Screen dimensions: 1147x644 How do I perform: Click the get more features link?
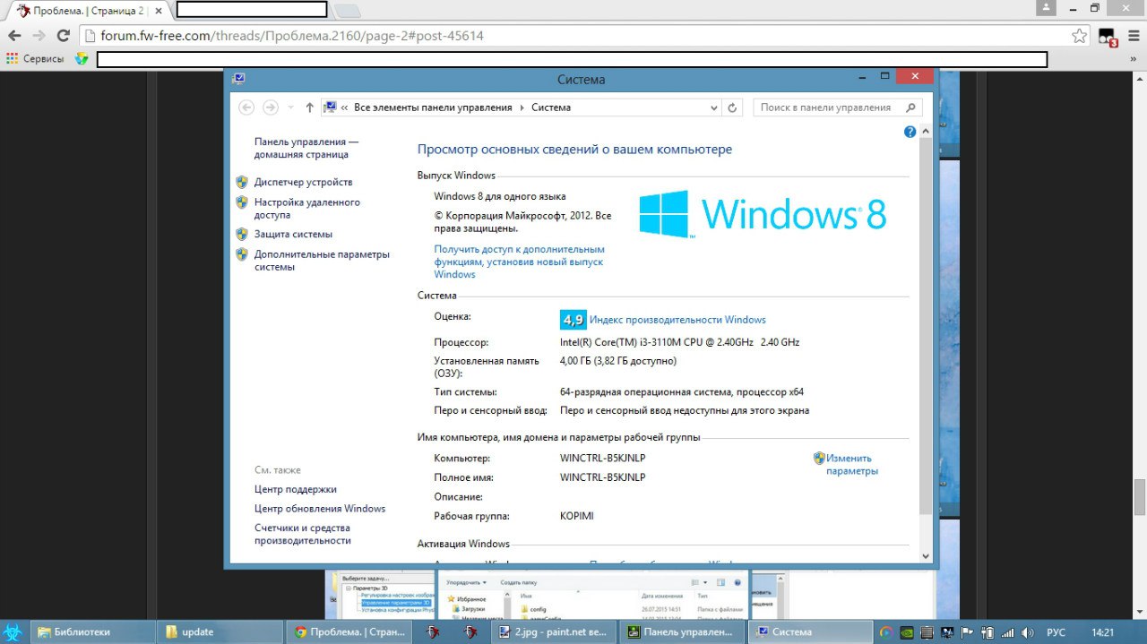click(x=520, y=262)
